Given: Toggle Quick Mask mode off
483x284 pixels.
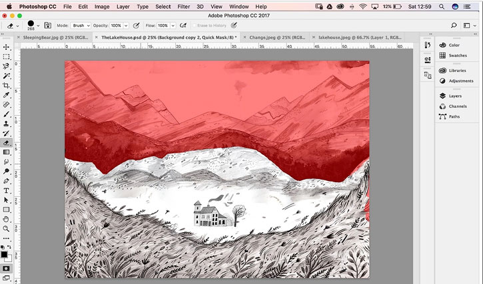Looking at the screenshot, I should pos(6,269).
